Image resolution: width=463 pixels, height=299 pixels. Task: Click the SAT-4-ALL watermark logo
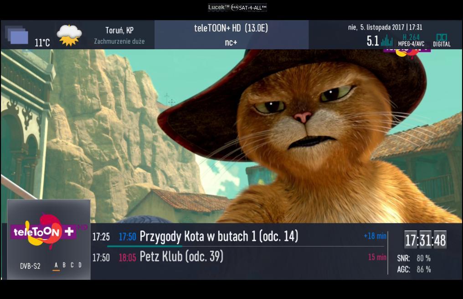click(x=237, y=7)
